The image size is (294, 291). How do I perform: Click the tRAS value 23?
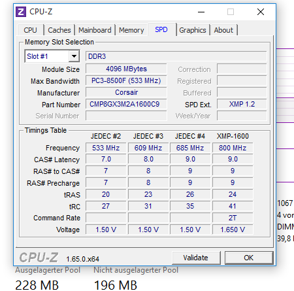148,194
